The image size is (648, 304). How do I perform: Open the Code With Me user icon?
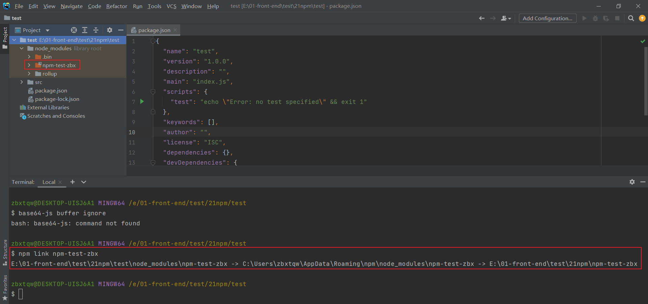pos(506,18)
